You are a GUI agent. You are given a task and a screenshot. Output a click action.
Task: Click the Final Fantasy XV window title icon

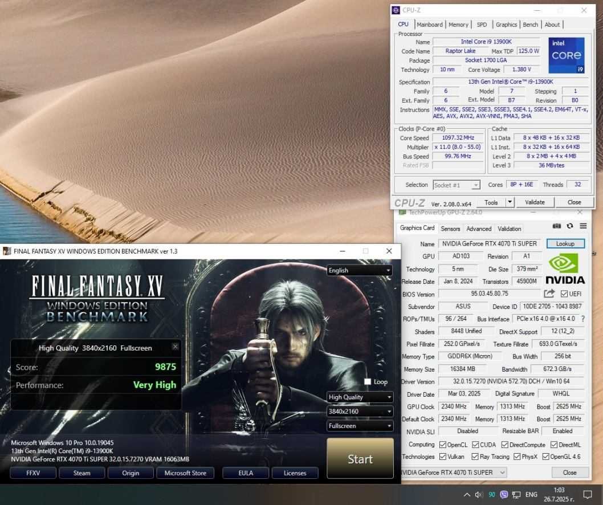[7, 251]
